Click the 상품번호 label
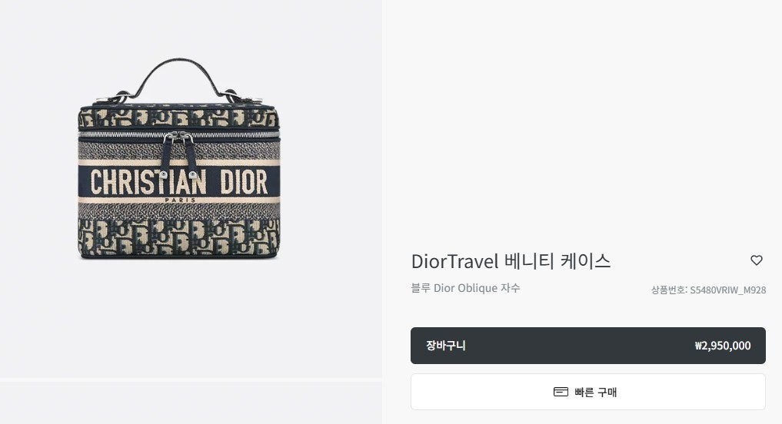This screenshot has height=424, width=782. pyautogui.click(x=668, y=290)
